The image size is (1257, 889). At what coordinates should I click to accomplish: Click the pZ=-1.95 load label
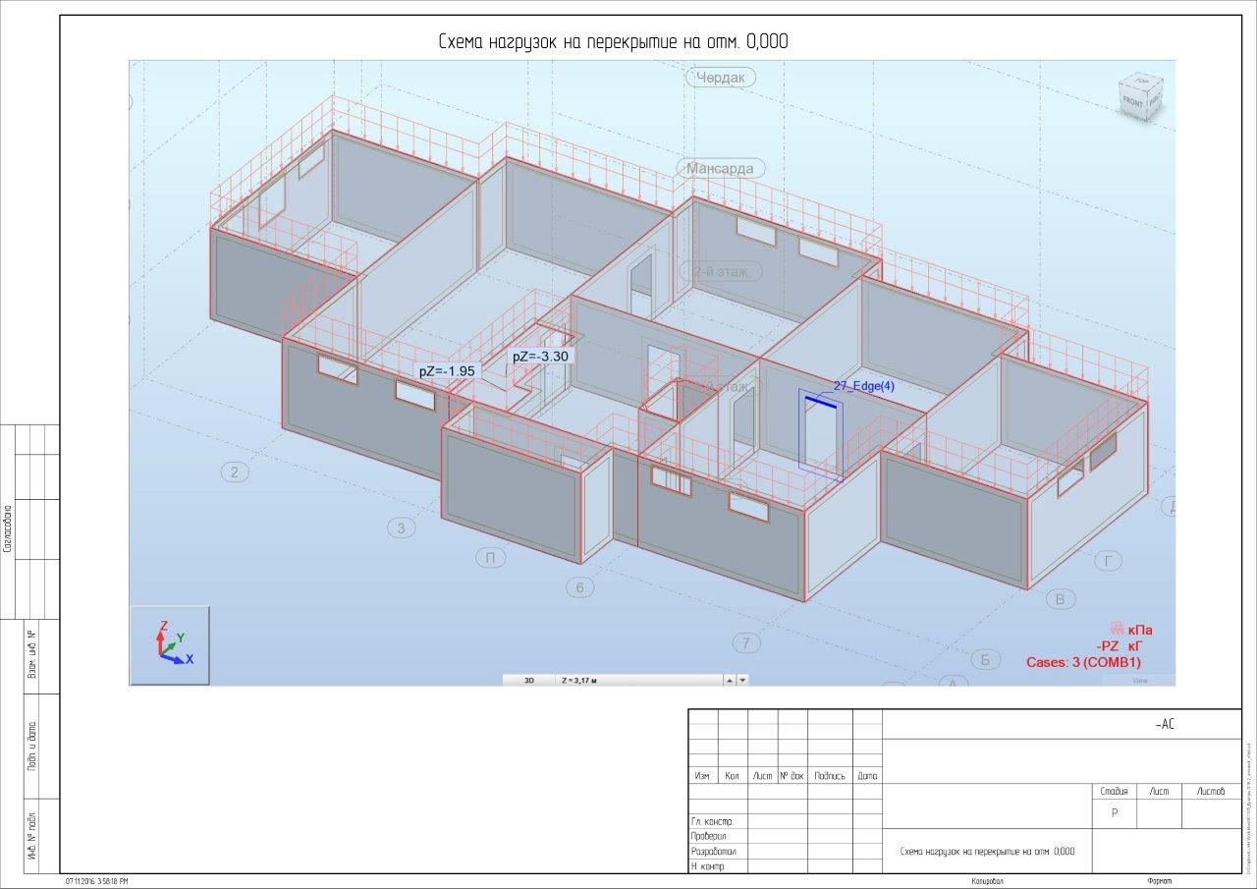[x=447, y=371]
